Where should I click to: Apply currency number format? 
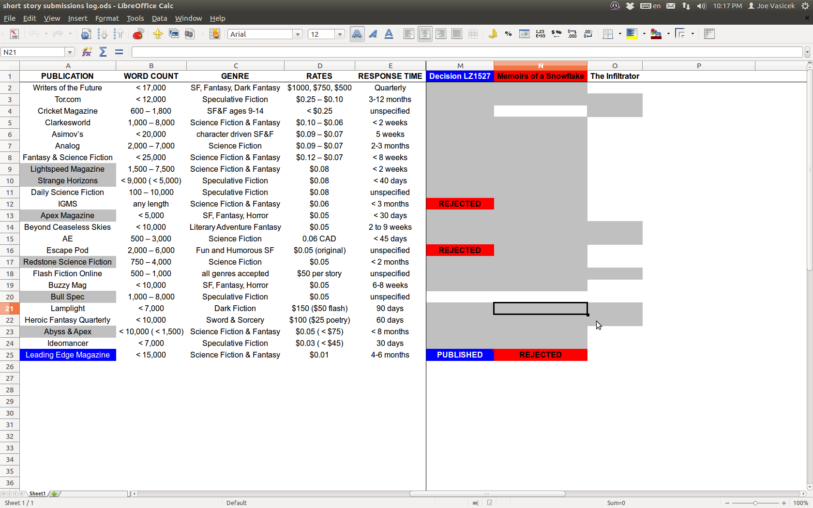coord(493,34)
